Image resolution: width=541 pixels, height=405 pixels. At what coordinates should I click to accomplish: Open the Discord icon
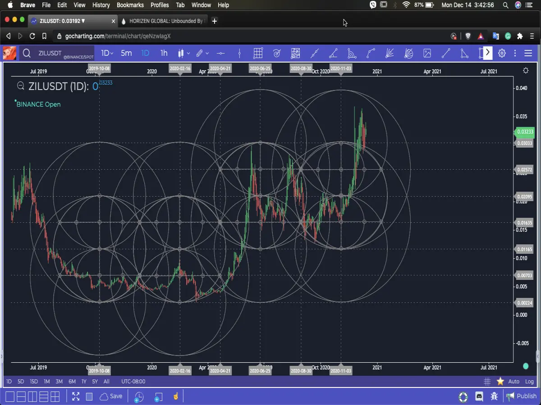point(479,396)
